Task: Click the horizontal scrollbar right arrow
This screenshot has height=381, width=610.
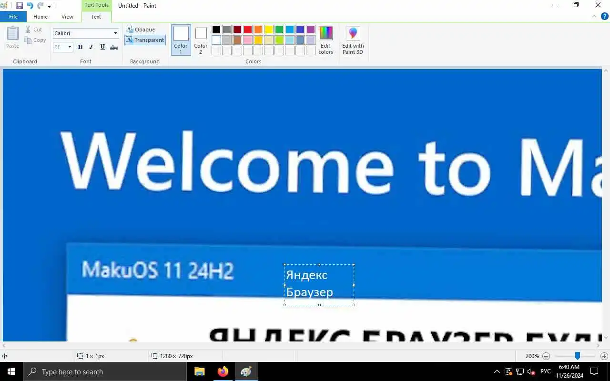Action: click(x=598, y=345)
